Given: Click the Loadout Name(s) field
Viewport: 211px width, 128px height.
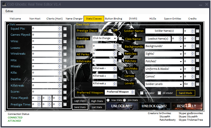Looking at the screenshot, I should click(158, 39).
